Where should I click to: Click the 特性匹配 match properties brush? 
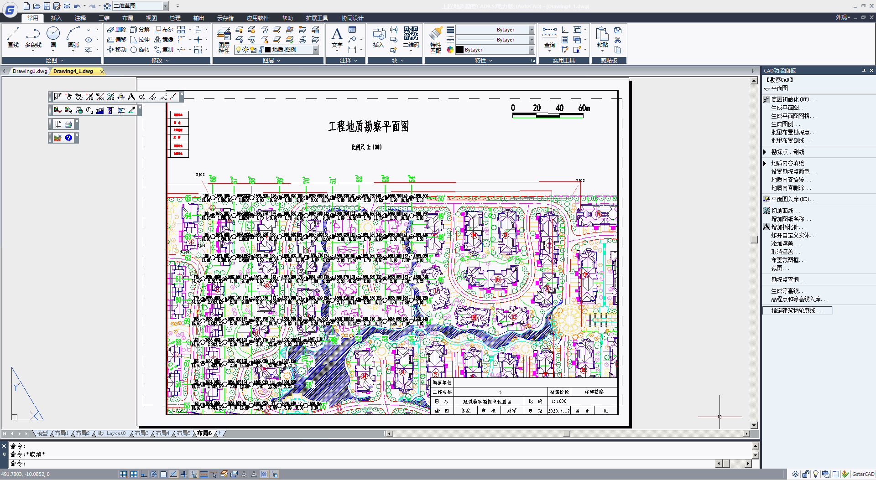pos(436,40)
